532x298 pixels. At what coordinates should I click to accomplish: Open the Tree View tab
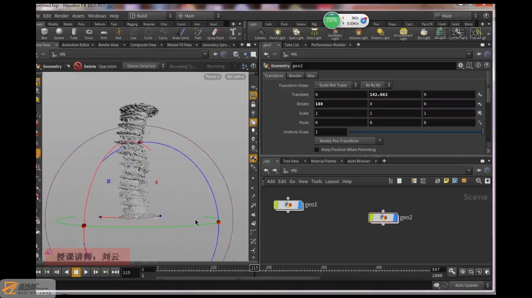[x=291, y=161]
